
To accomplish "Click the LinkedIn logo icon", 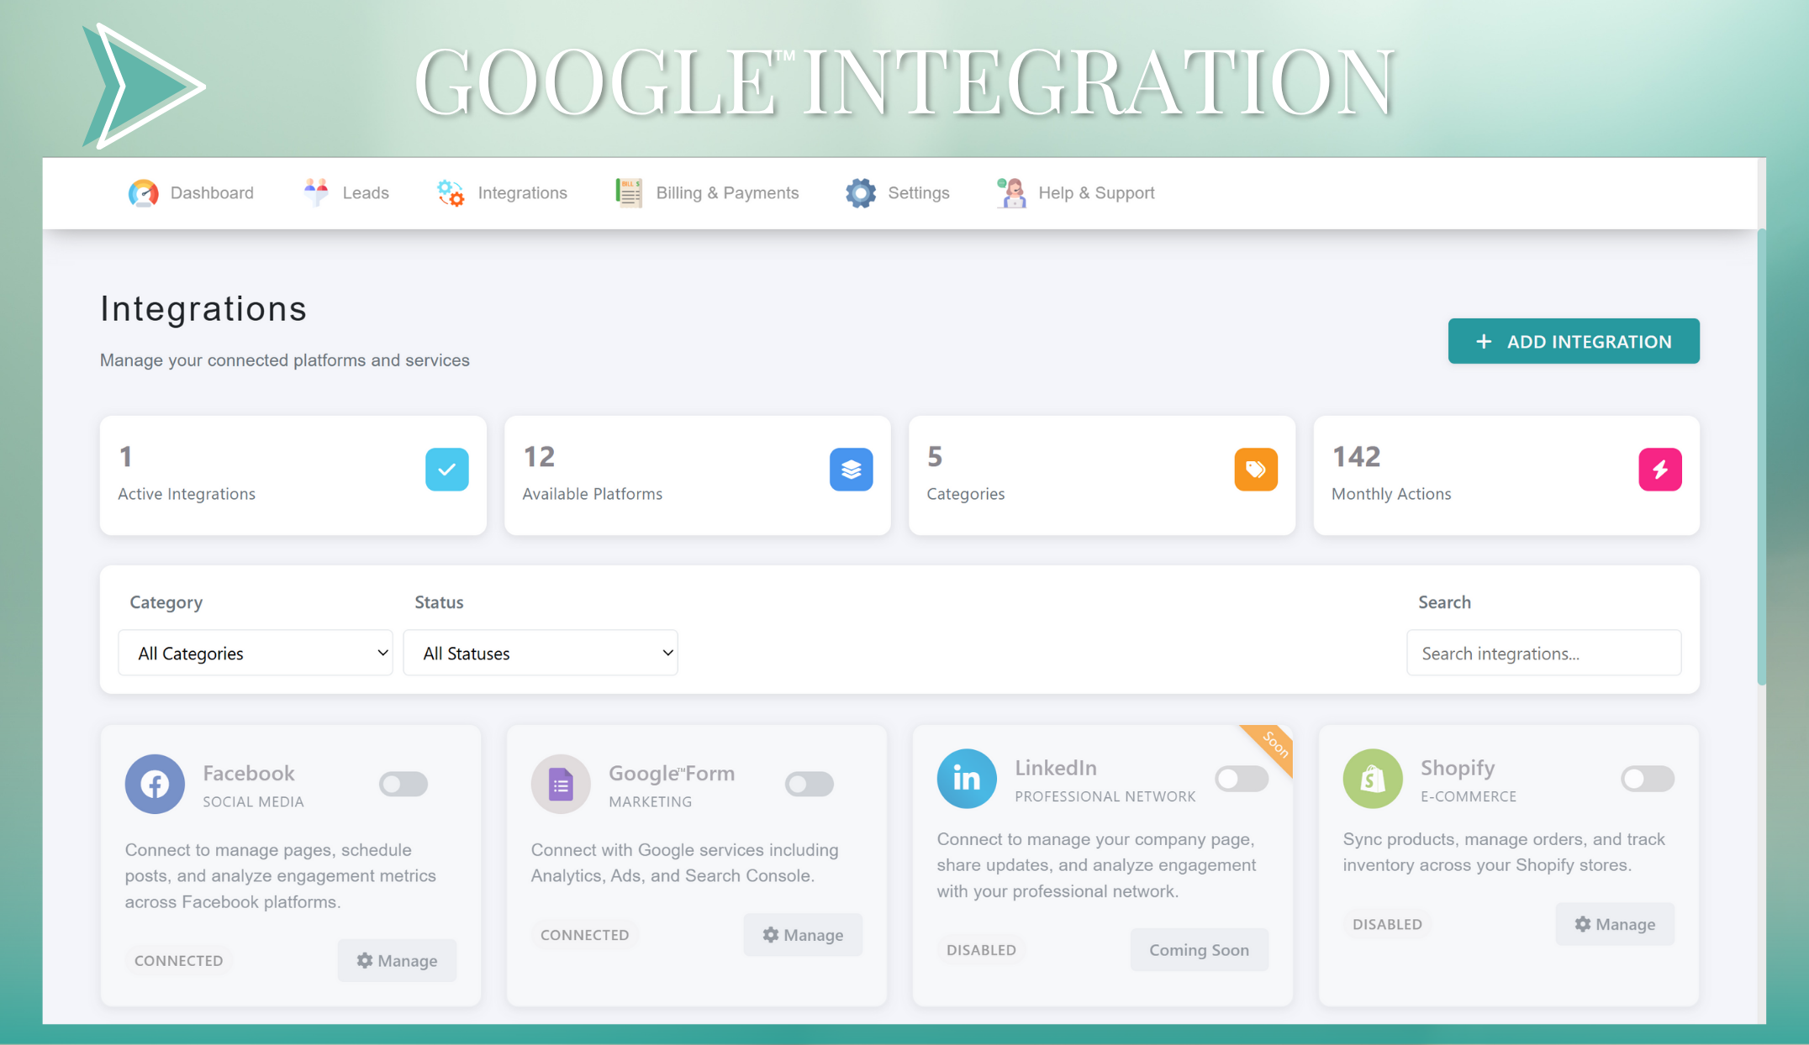I will tap(967, 779).
